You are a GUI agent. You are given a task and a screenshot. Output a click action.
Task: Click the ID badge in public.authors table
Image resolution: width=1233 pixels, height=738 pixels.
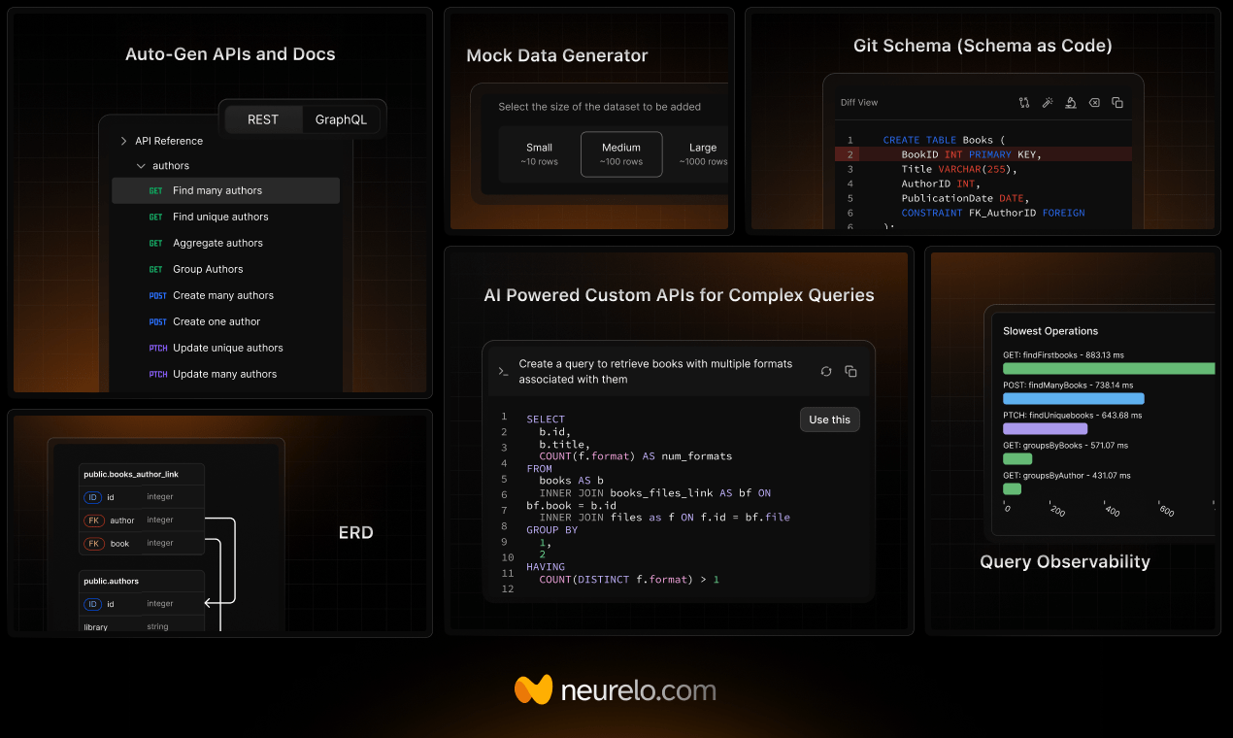point(93,604)
